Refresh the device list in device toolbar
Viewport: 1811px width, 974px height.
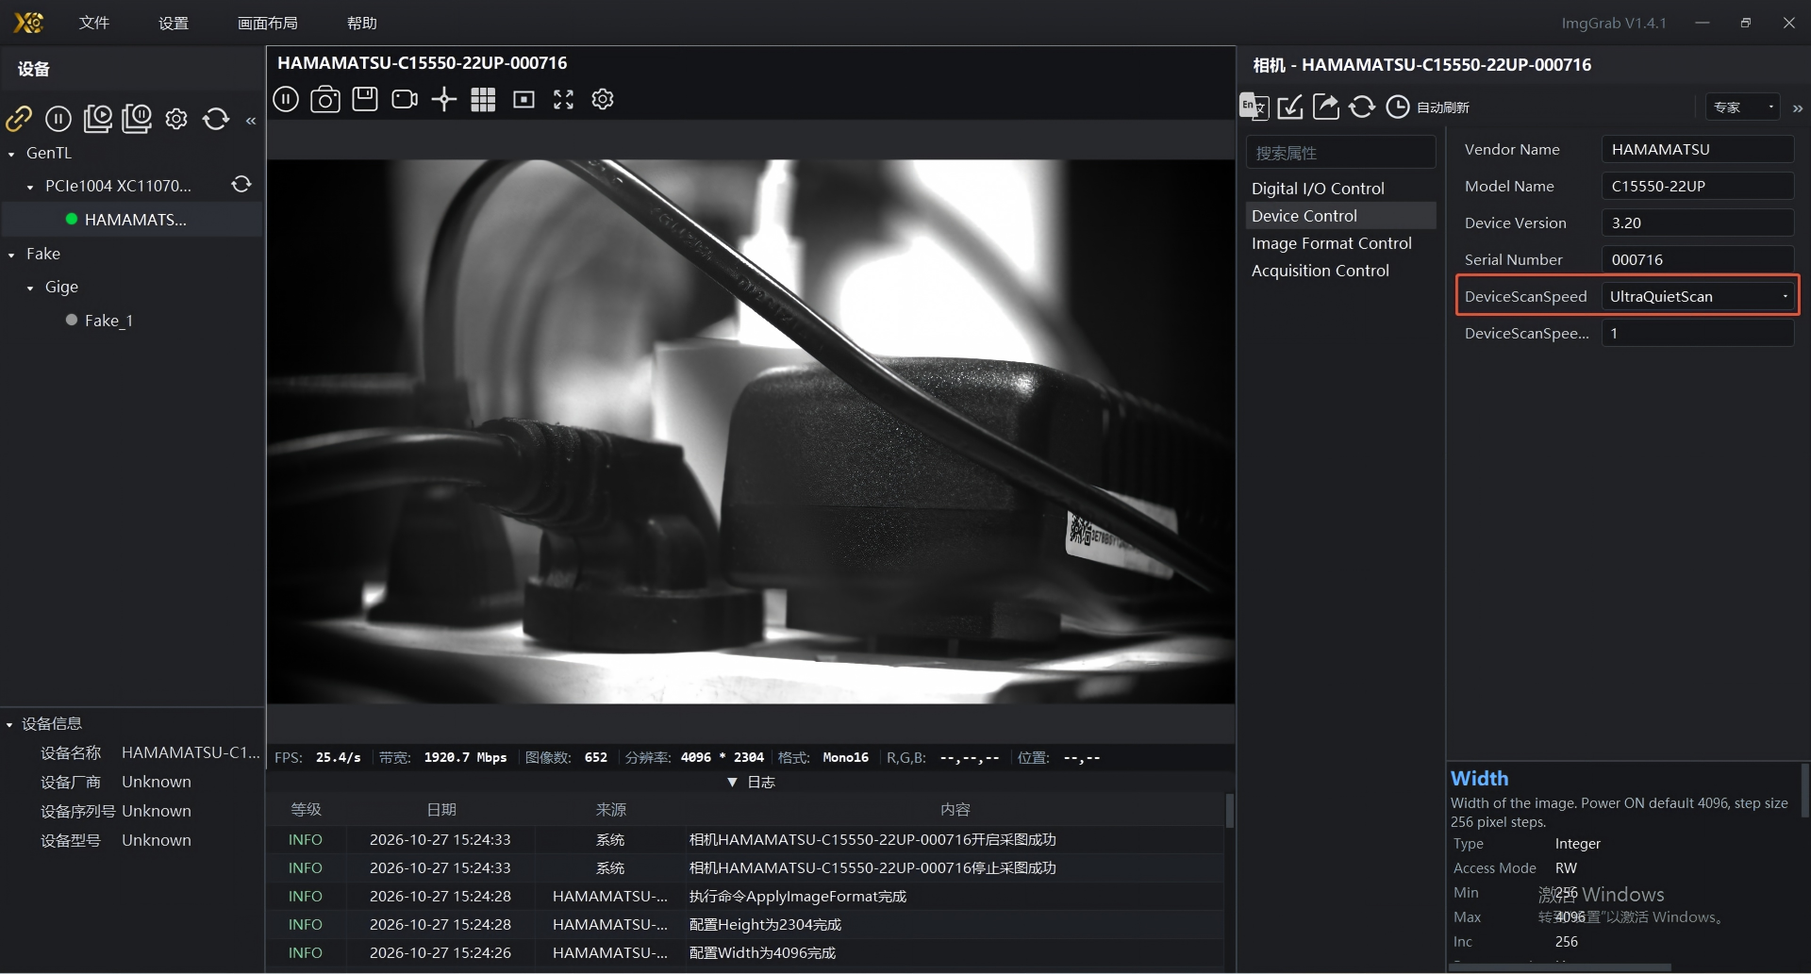point(216,119)
